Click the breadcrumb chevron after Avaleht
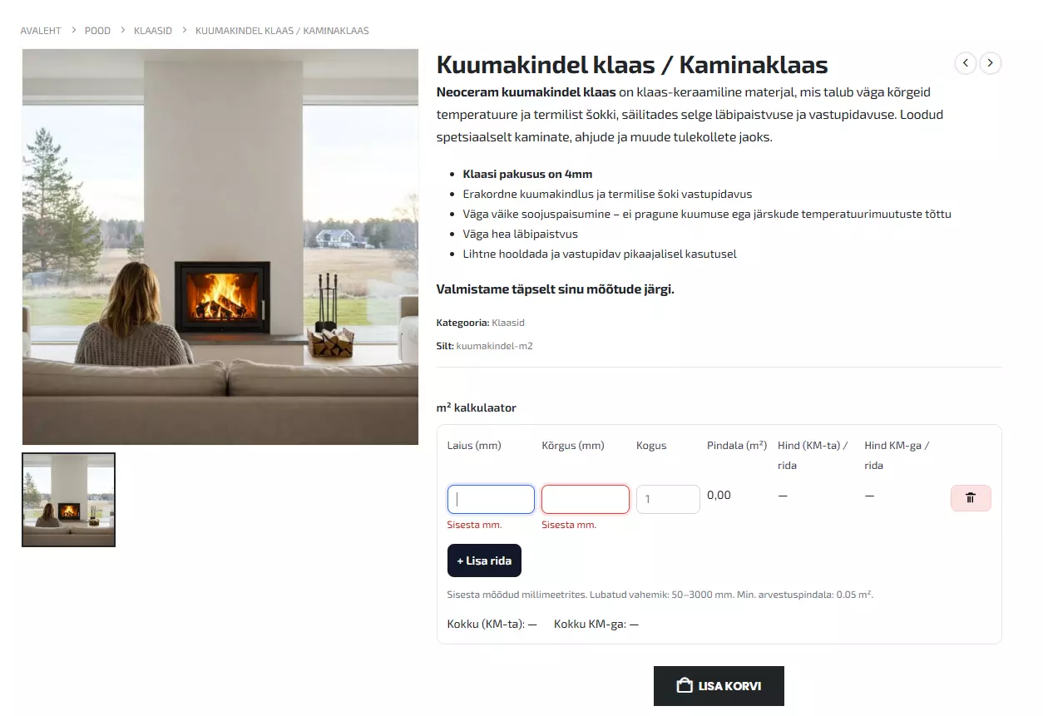 73,31
